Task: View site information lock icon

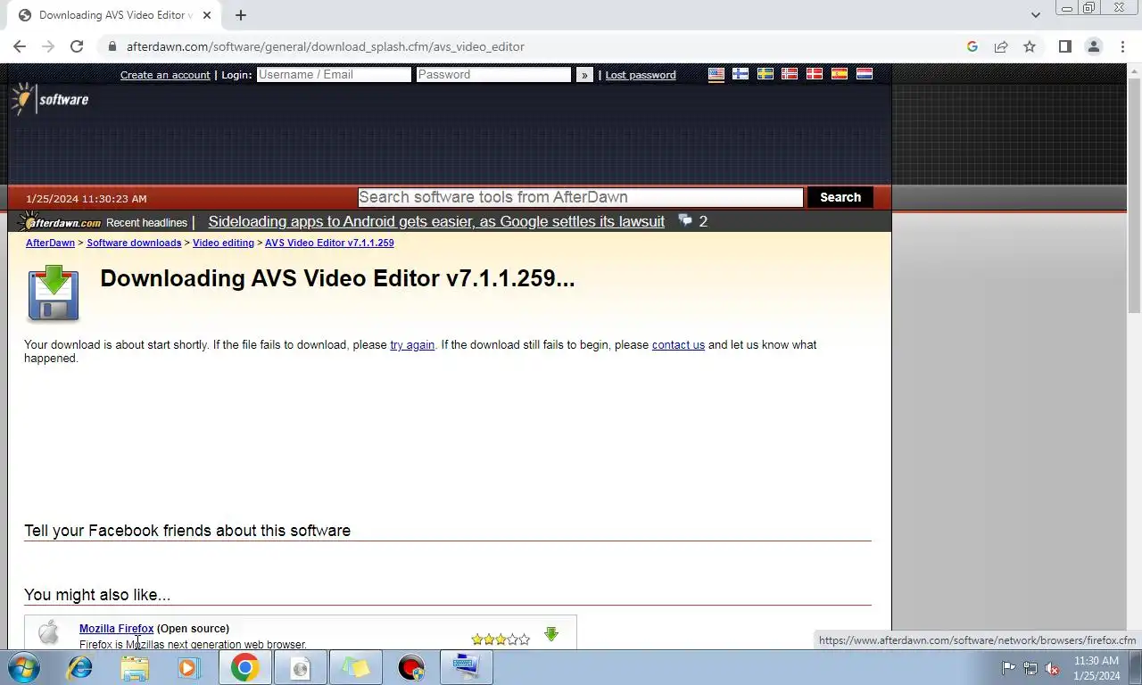Action: click(x=112, y=46)
